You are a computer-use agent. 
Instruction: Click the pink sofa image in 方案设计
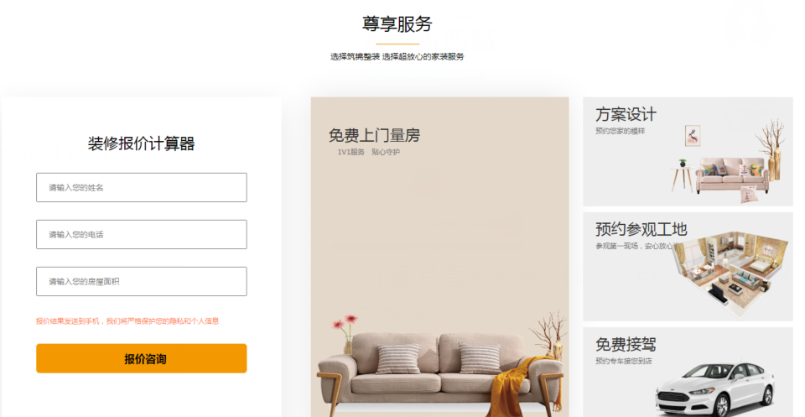coord(733,175)
